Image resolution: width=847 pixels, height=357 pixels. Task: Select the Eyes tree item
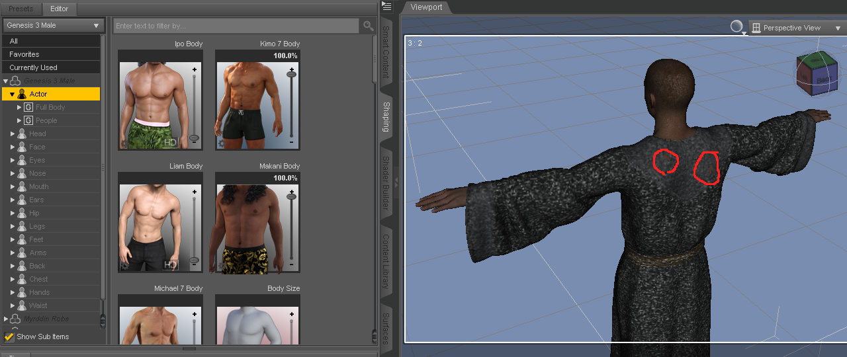pos(37,160)
